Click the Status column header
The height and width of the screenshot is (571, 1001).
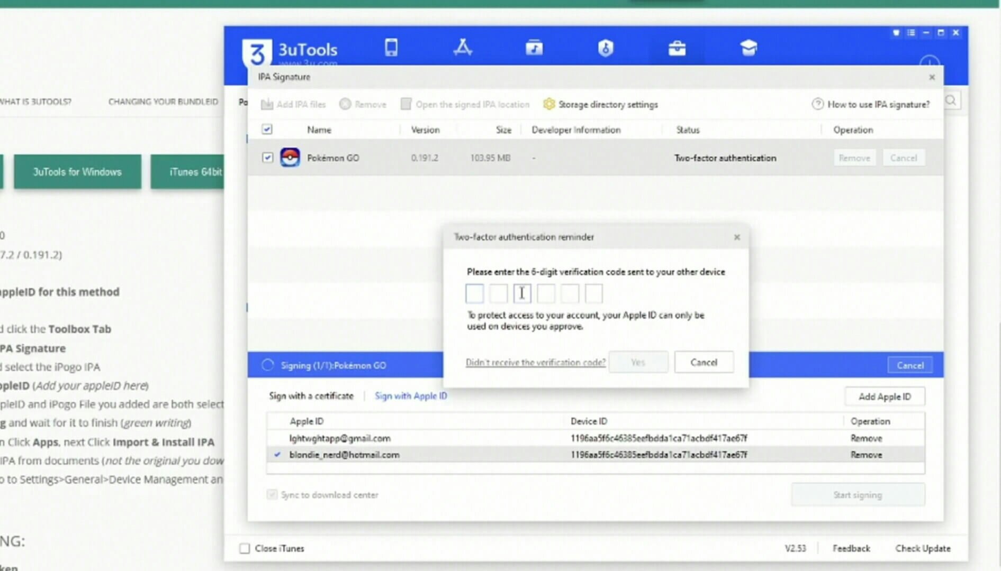pyautogui.click(x=688, y=130)
